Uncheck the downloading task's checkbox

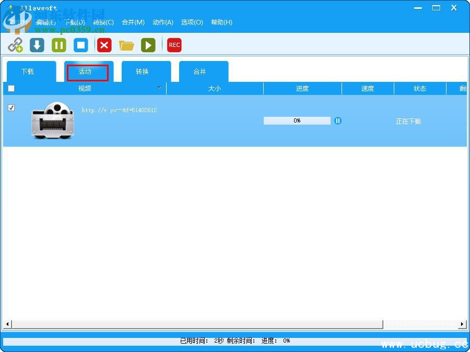click(x=11, y=107)
